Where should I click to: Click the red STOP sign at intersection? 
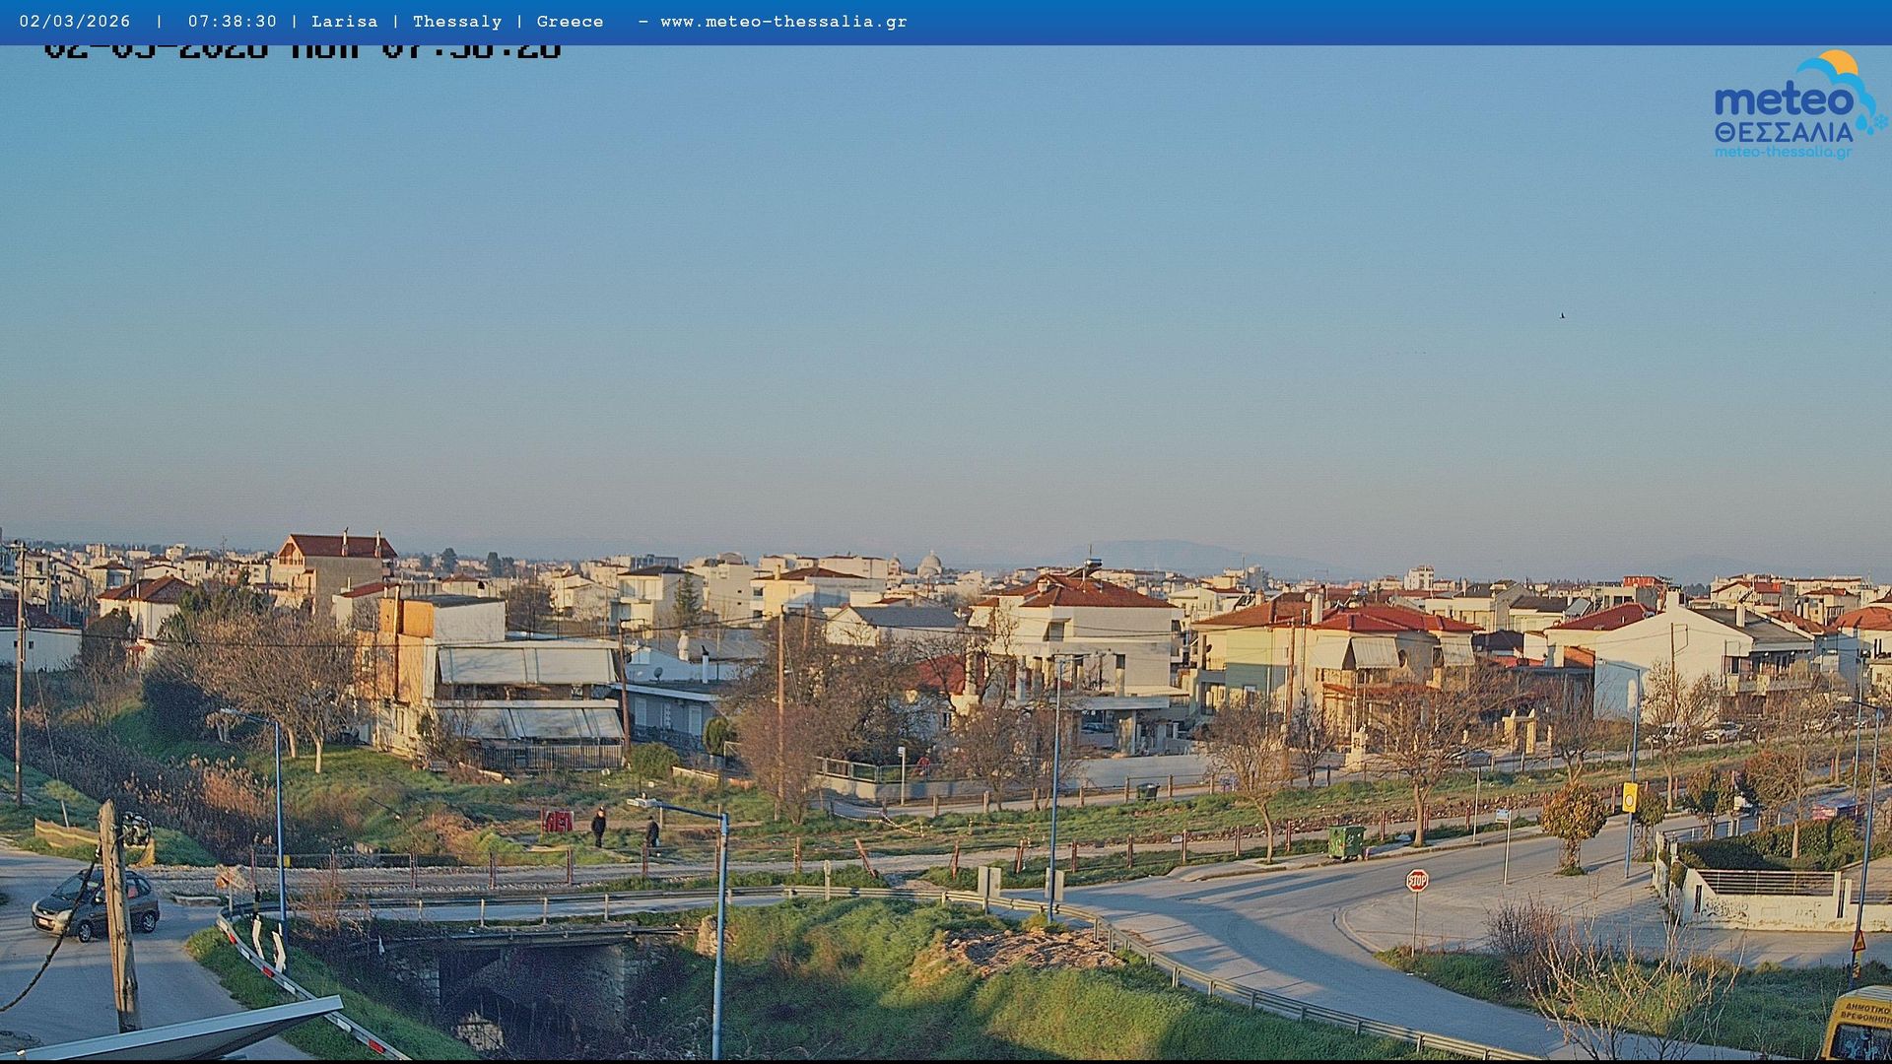(x=1417, y=881)
